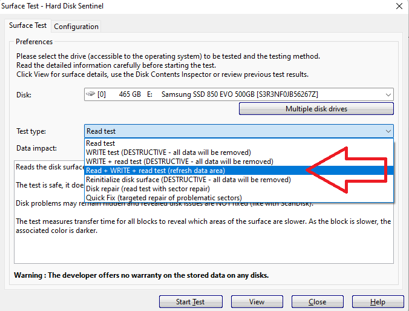The height and width of the screenshot is (311, 409).
Task: Click the 'Preferences' group label
Action: tap(34, 42)
